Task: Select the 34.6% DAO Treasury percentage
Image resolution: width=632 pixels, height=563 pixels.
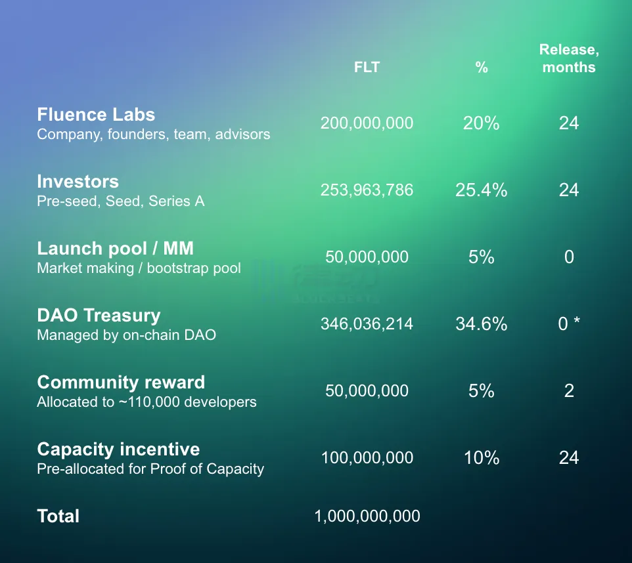Action: (482, 323)
